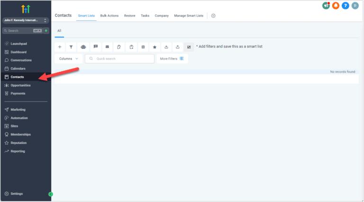
Task: Open the orange notifications bell
Action: click(336, 6)
